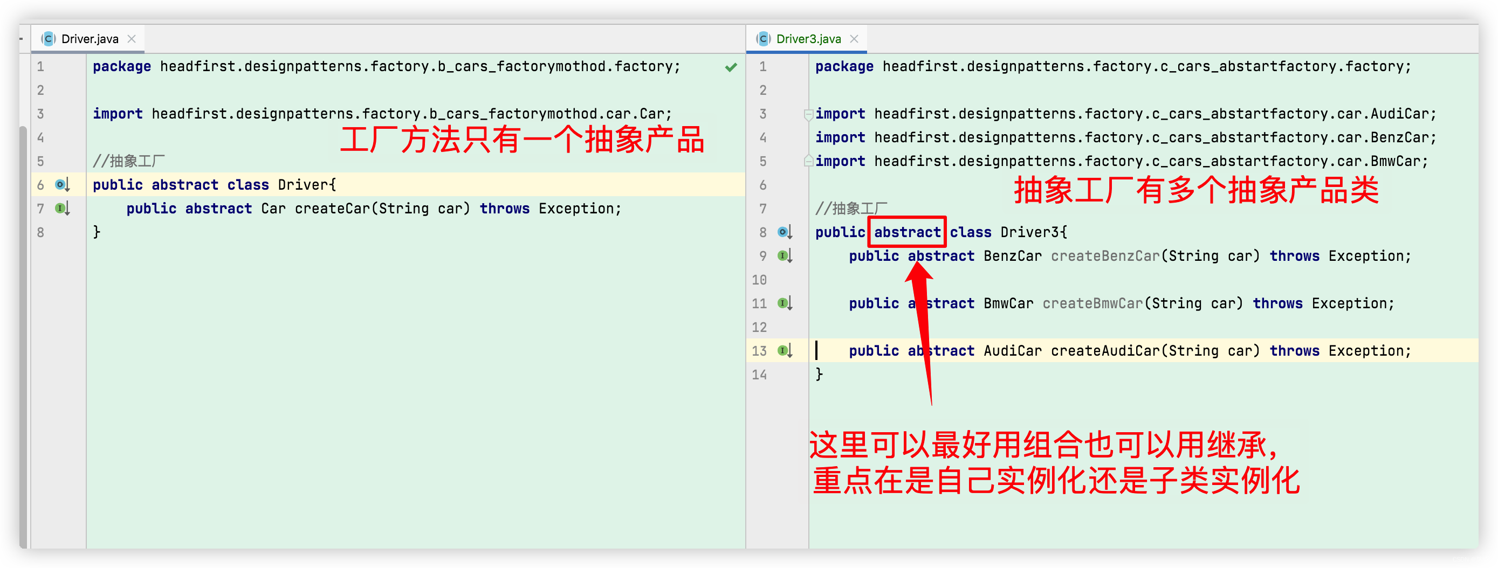
Task: Click line number 13 in Driver3.java gutter
Action: point(759,351)
